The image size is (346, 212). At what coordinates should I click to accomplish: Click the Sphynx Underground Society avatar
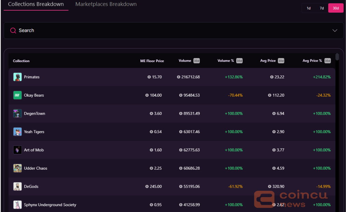[x=17, y=205]
